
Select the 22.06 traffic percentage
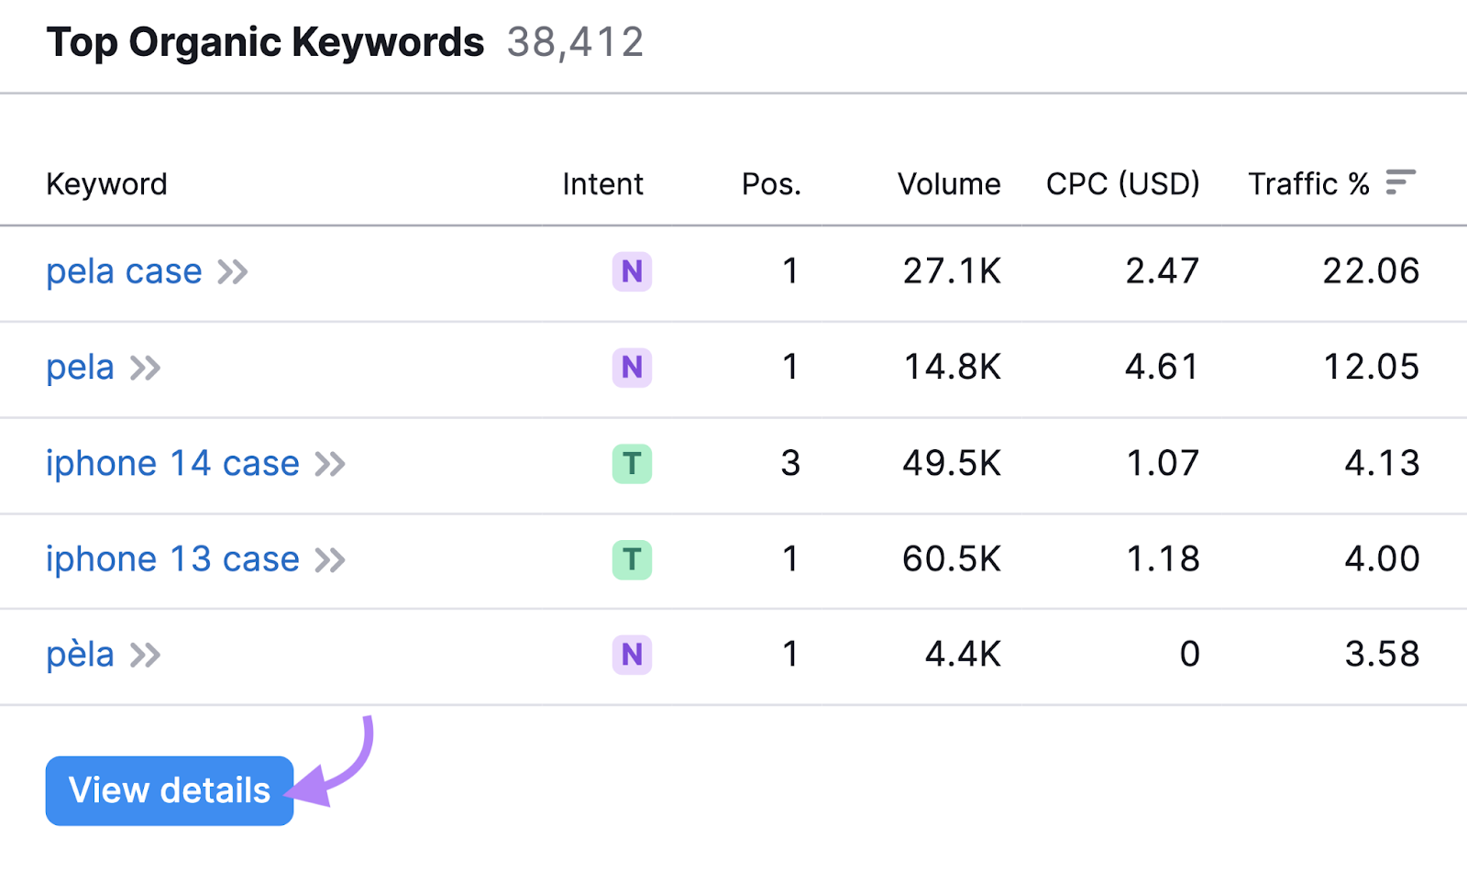[x=1371, y=271]
